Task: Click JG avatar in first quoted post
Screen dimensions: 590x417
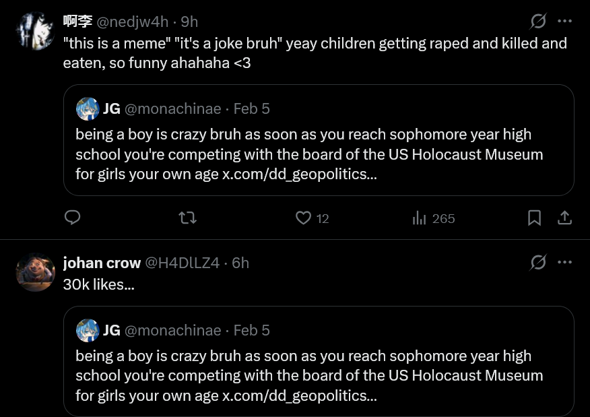Action: point(88,108)
